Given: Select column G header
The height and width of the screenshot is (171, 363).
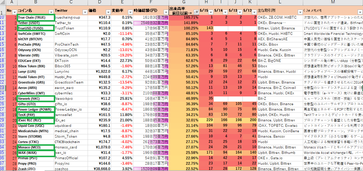Looking at the screenshot, I should pos(183,3).
